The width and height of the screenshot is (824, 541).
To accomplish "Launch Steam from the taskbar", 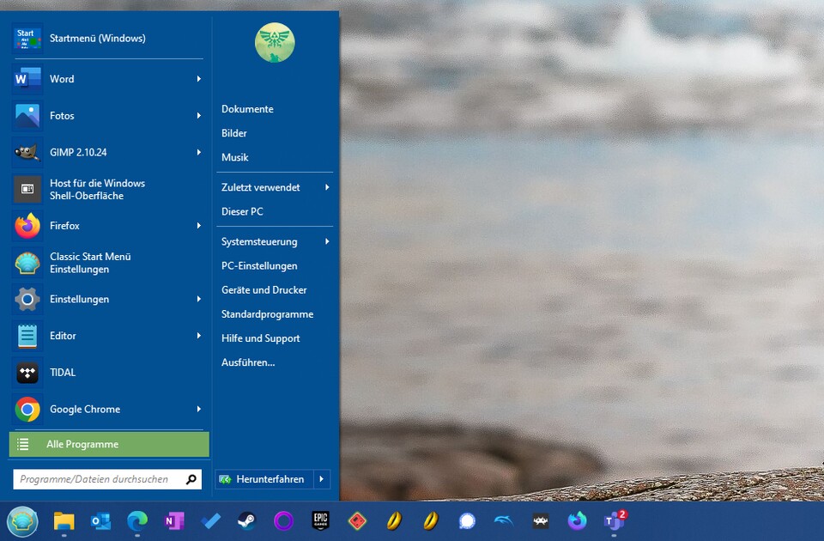I will [x=246, y=521].
